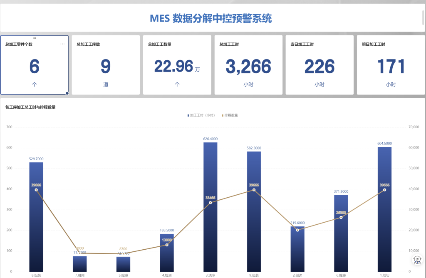Viewport: 426px width, 278px height.
Task: Click the 33466 line point on 3.洗净
Action: (x=210, y=203)
